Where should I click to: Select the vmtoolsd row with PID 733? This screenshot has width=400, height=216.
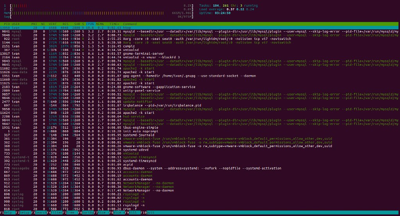tap(200, 153)
